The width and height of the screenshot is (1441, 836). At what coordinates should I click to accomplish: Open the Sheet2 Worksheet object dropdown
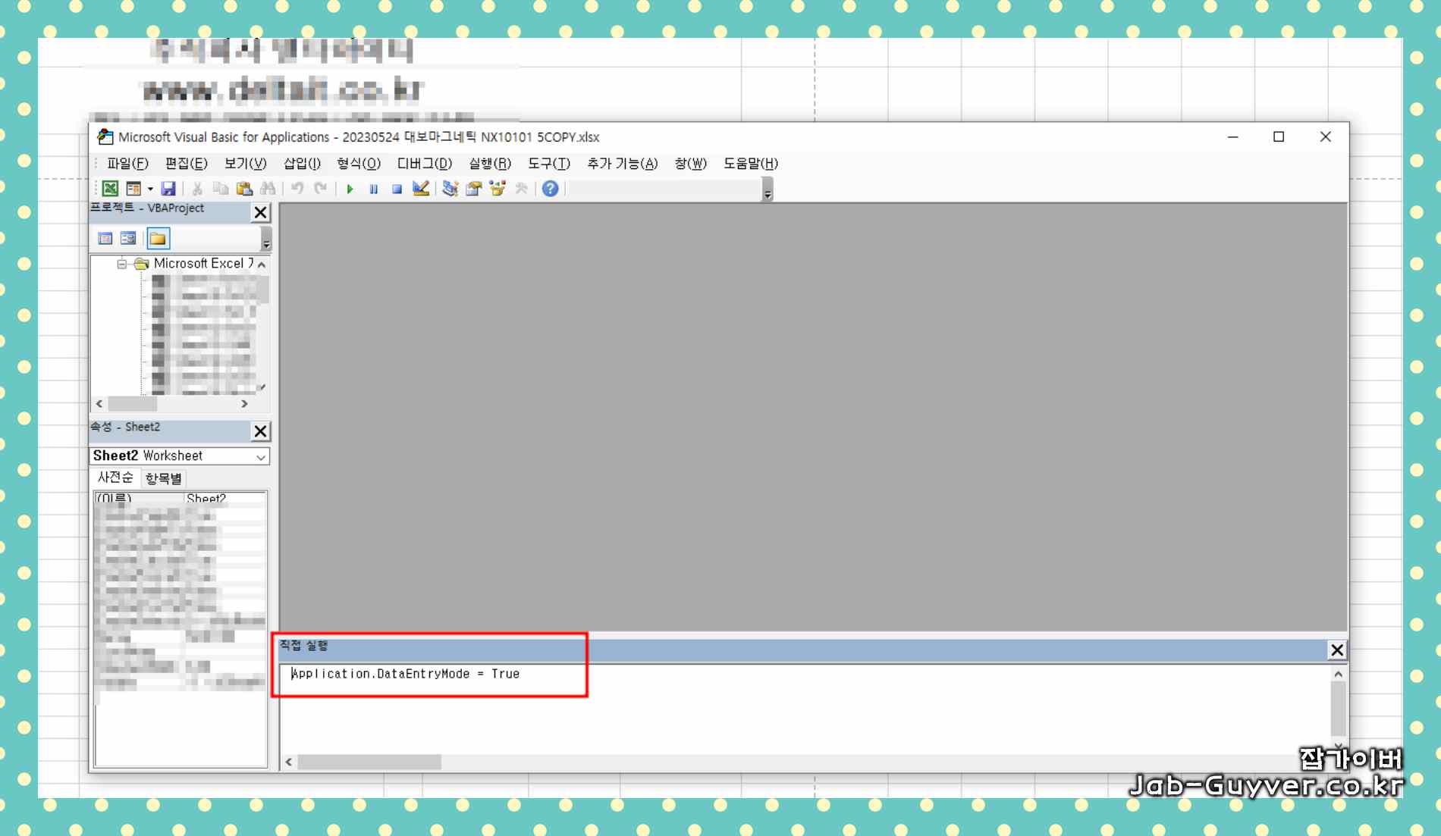261,456
